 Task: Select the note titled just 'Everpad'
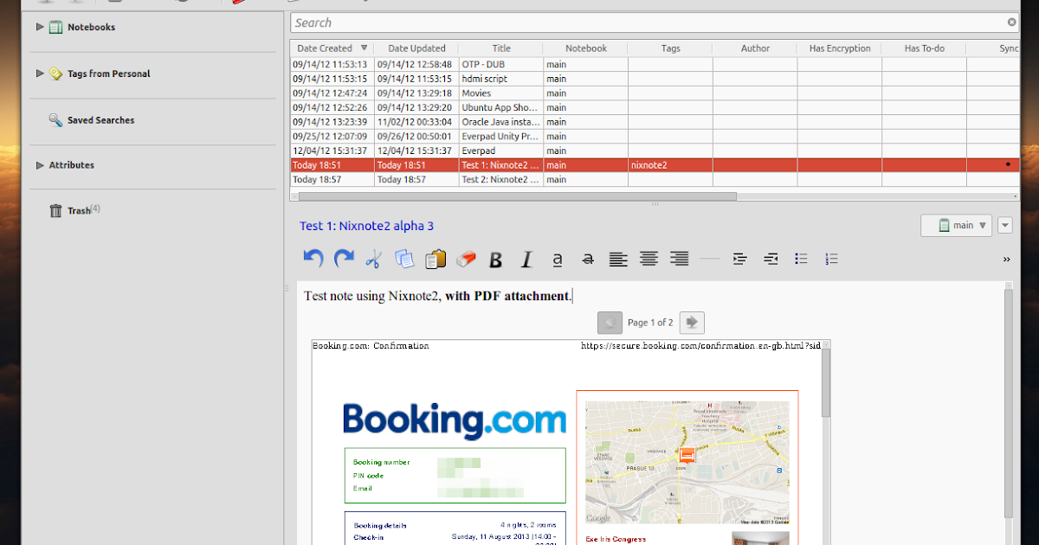pos(655,151)
